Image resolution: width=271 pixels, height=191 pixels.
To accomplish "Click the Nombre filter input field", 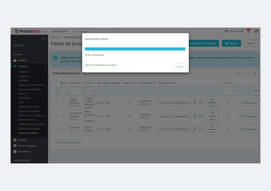I will pos(76,91).
